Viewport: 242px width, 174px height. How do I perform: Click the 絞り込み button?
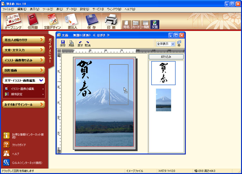(x=166, y=57)
